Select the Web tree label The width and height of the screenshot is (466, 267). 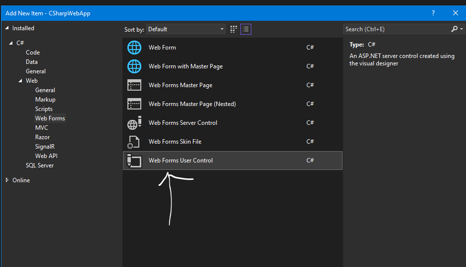[32, 80]
